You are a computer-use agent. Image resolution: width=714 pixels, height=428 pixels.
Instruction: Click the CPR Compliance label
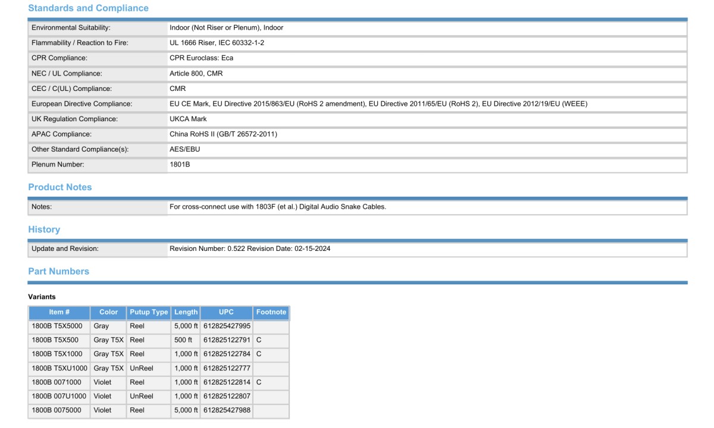[x=59, y=58]
